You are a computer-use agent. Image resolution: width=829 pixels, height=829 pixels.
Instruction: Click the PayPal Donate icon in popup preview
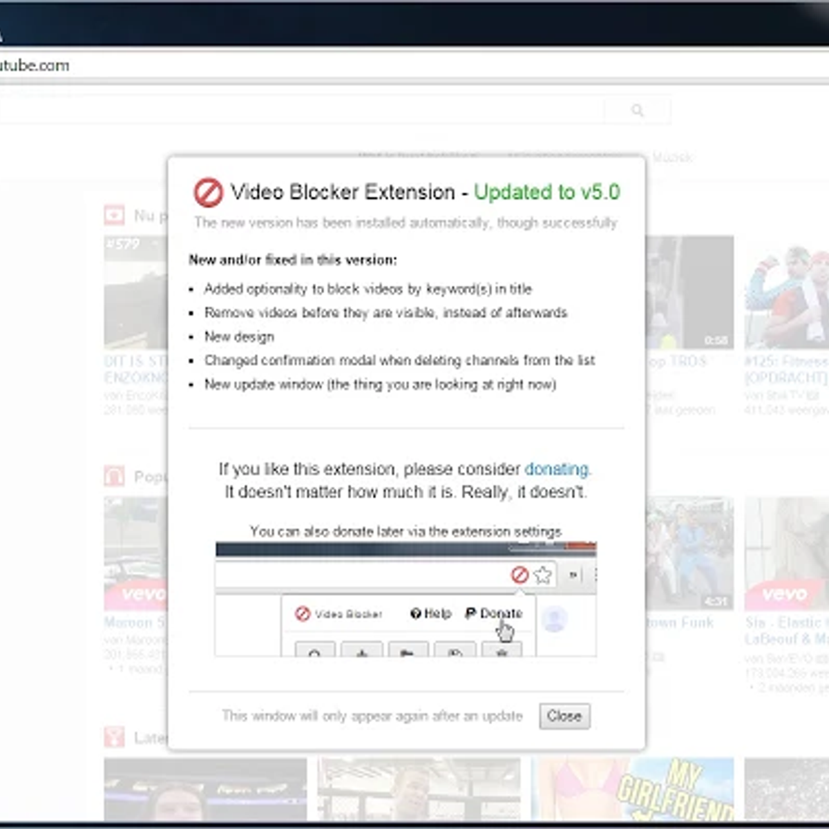click(x=470, y=613)
